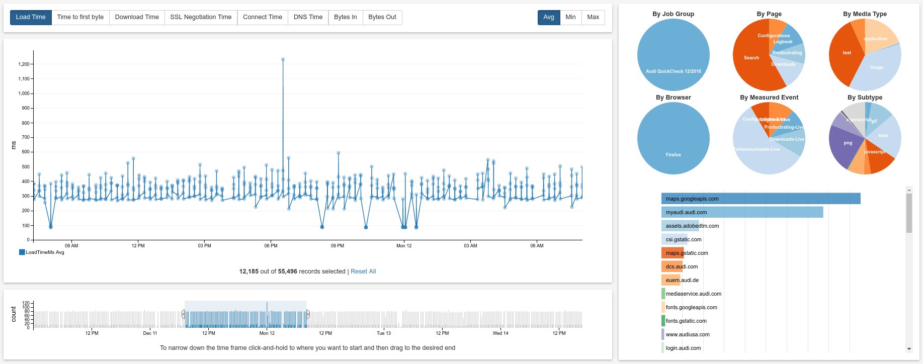Screen dimensions: 923x364
Task: Choose the Max aggregation
Action: click(x=593, y=17)
